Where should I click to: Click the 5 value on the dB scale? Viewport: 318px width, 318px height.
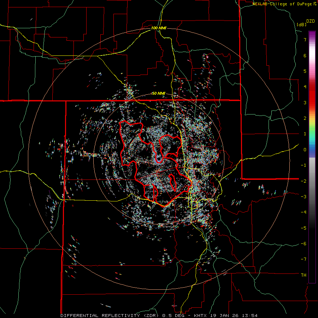(x=305, y=71)
